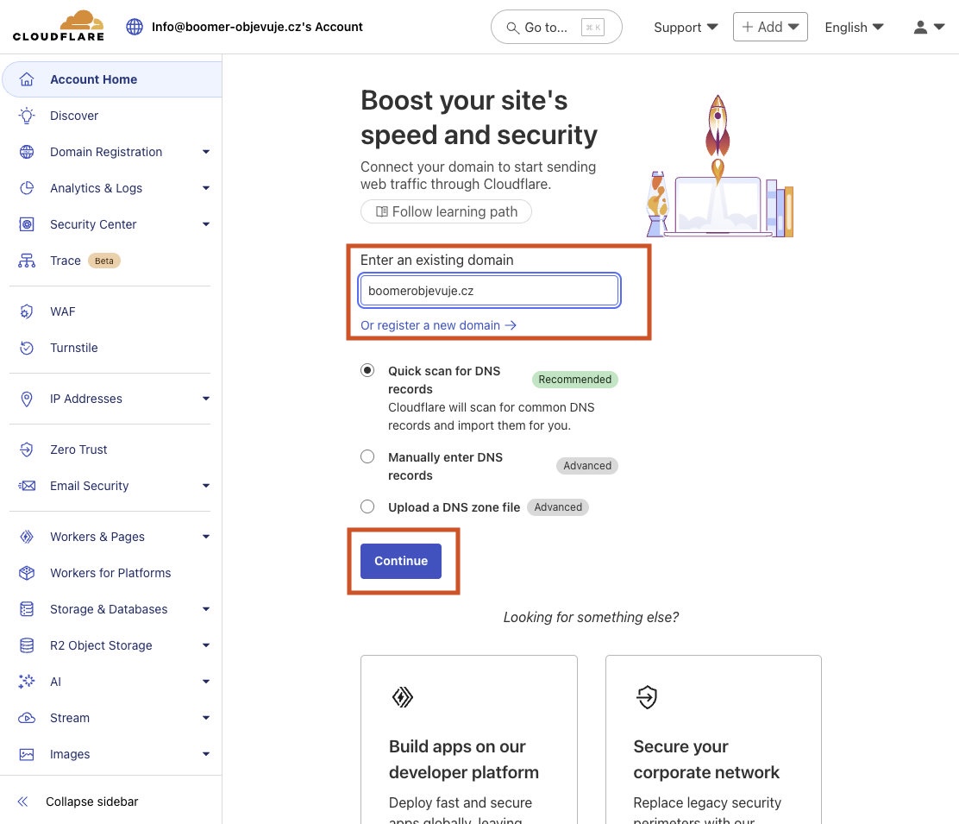Image resolution: width=959 pixels, height=824 pixels.
Task: Open the Support dropdown menu
Action: [x=686, y=27]
